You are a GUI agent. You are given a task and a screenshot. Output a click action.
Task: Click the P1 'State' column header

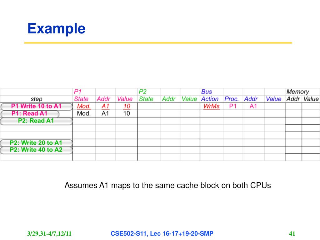coord(81,99)
